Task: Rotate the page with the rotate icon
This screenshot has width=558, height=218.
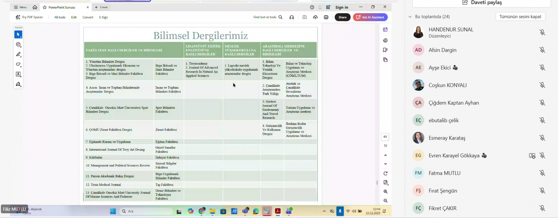Action: click(385, 173)
